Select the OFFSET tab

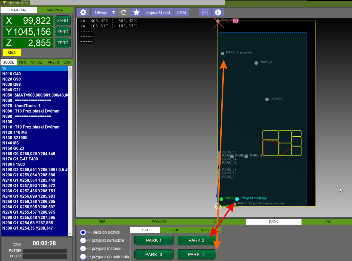pos(37,62)
